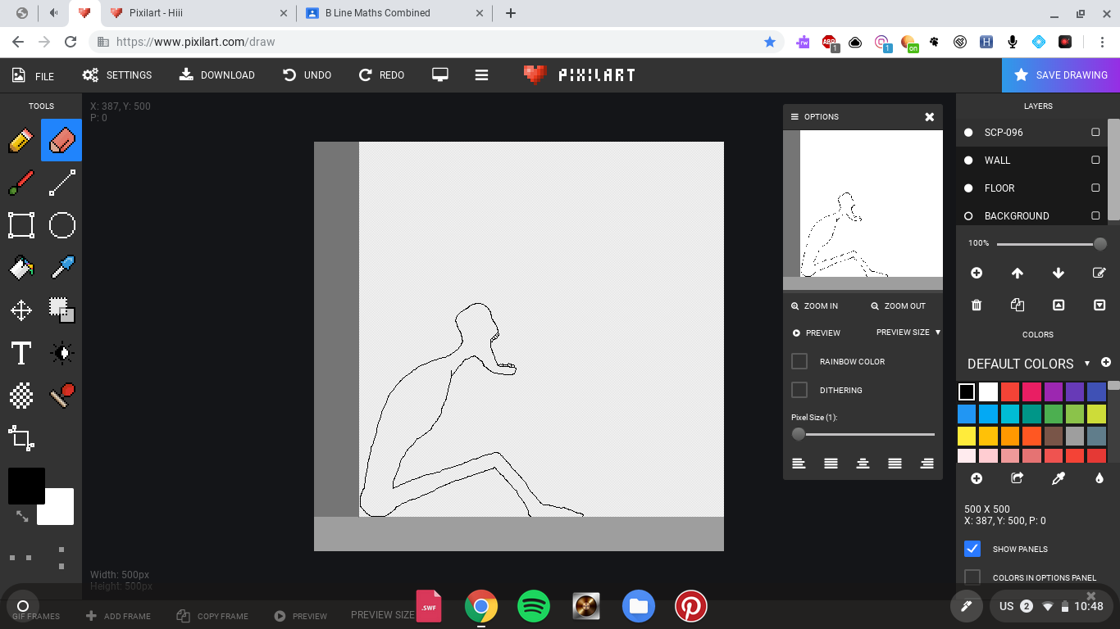This screenshot has width=1120, height=629.
Task: Select the Eraser tool
Action: [61, 139]
